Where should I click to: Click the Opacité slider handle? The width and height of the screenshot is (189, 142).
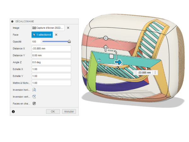point(69,41)
